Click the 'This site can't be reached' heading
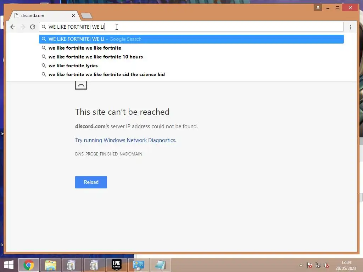The height and width of the screenshot is (272, 363). [122, 112]
